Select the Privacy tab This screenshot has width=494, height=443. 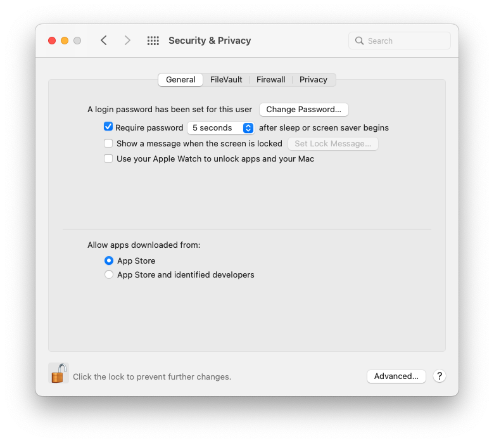pos(313,79)
